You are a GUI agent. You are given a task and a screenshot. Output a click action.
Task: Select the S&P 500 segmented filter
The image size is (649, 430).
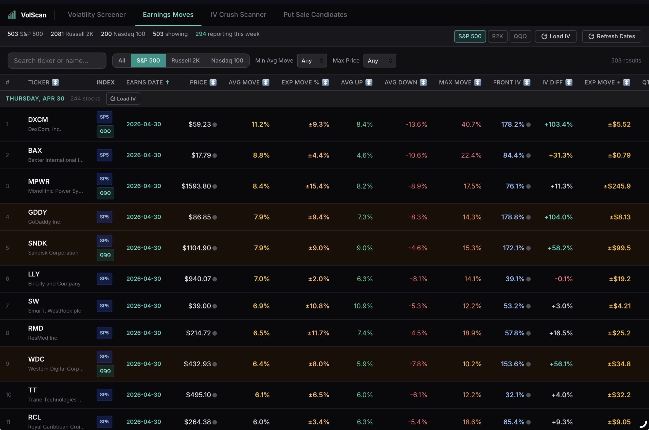pos(148,61)
